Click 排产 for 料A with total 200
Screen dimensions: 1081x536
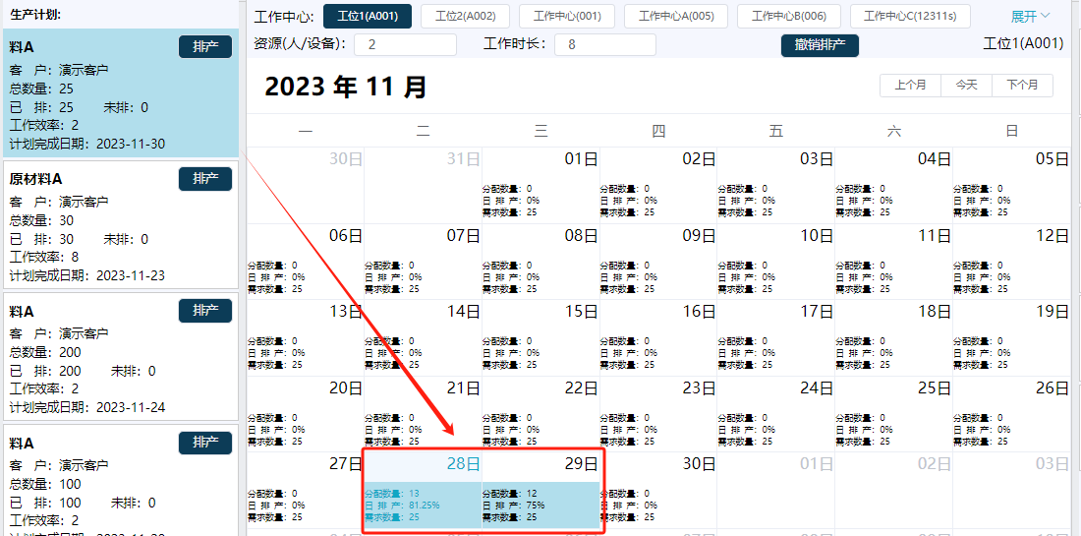(x=205, y=311)
